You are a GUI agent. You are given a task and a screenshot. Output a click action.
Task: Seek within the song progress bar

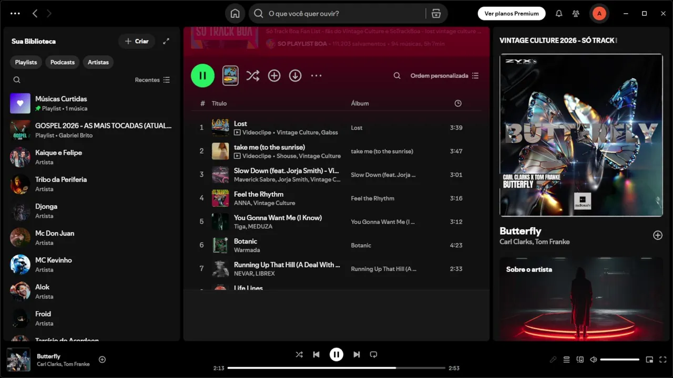tap(336, 368)
